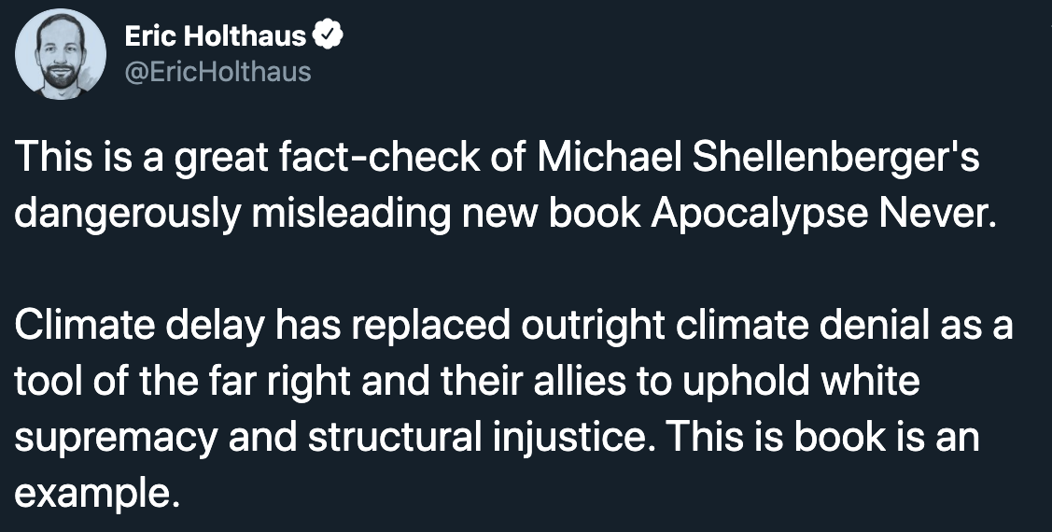Click the @EricHolthaus handle

coord(217,71)
